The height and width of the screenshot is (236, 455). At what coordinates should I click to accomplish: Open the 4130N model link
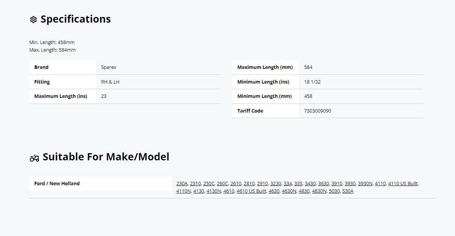214,191
